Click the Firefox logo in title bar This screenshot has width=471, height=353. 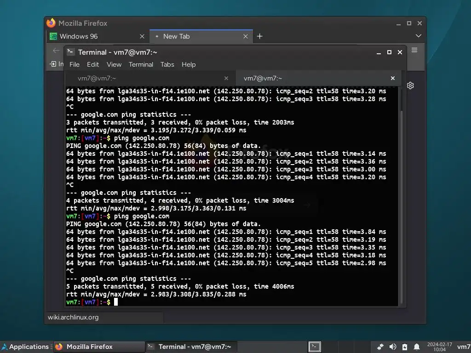click(51, 23)
